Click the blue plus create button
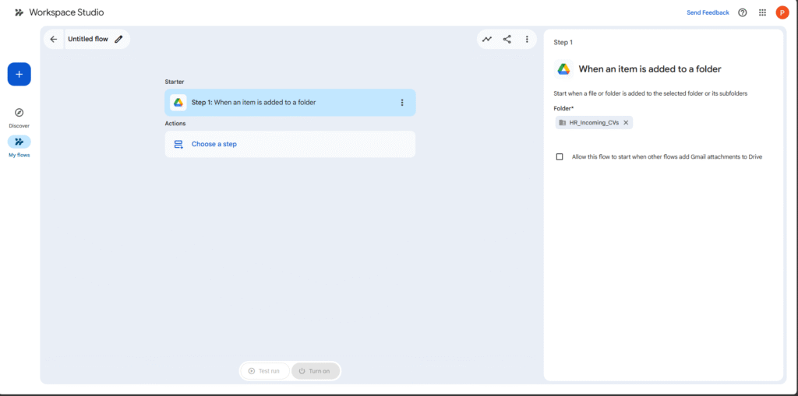The image size is (798, 396). click(19, 74)
